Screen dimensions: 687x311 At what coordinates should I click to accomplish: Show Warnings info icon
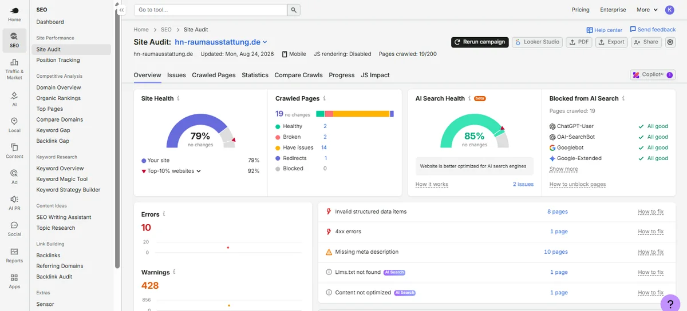(x=175, y=272)
